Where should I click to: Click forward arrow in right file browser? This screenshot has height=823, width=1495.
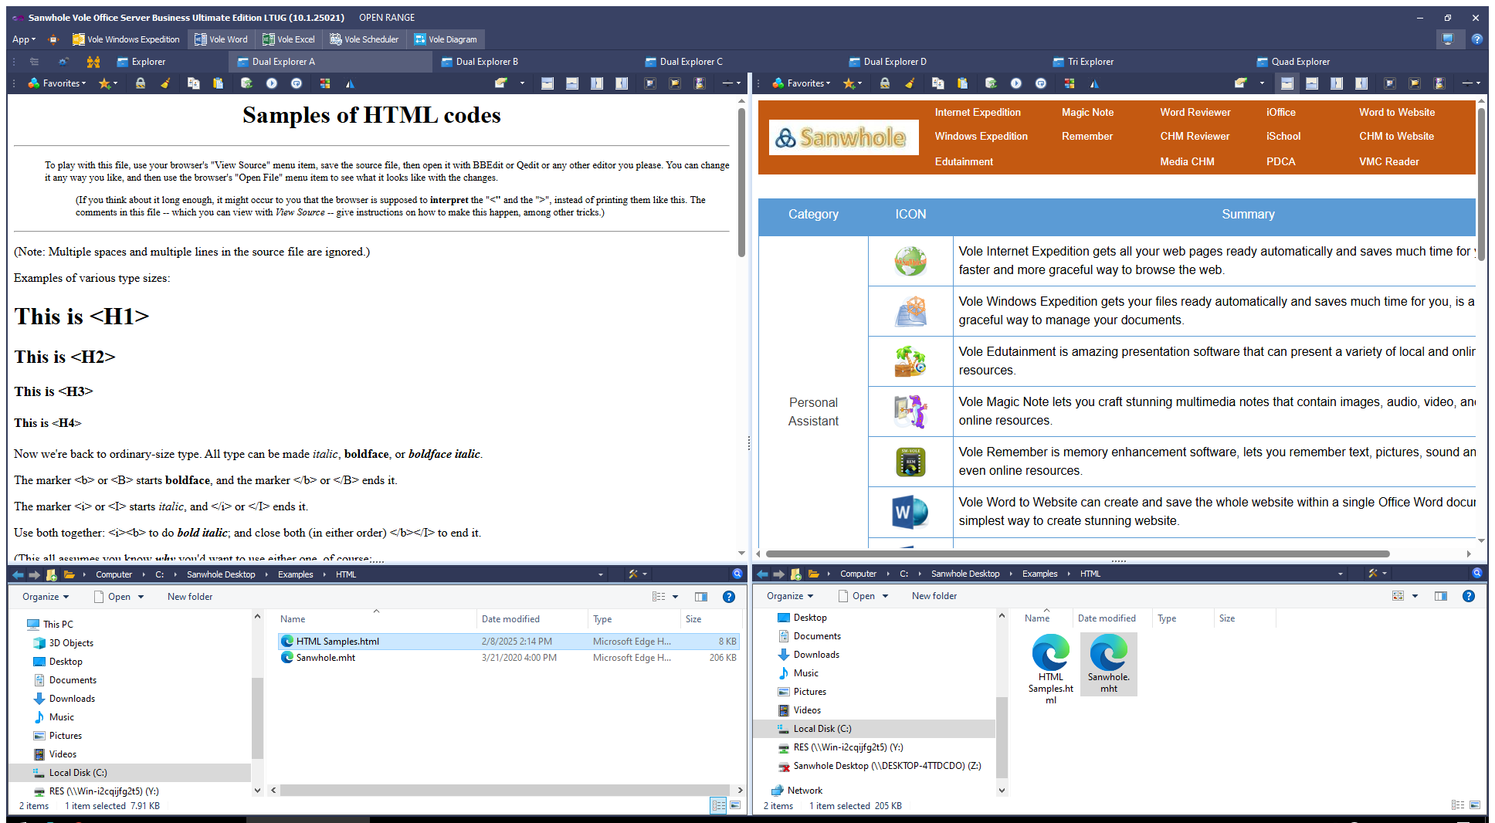[778, 574]
